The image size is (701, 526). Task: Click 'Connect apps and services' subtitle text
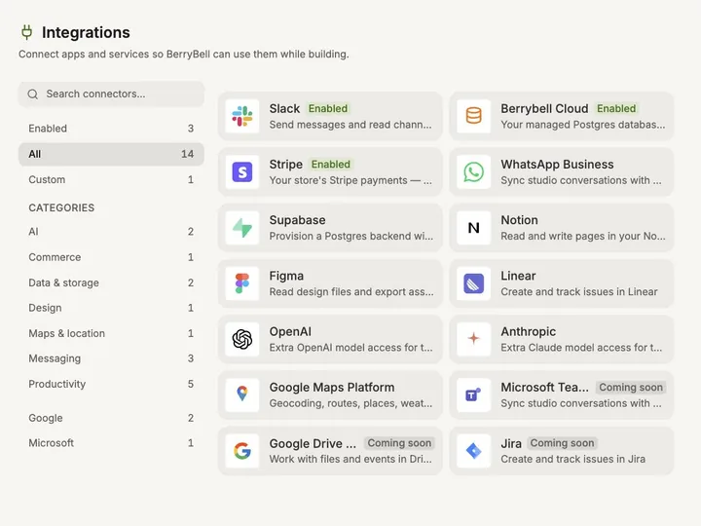pos(184,55)
